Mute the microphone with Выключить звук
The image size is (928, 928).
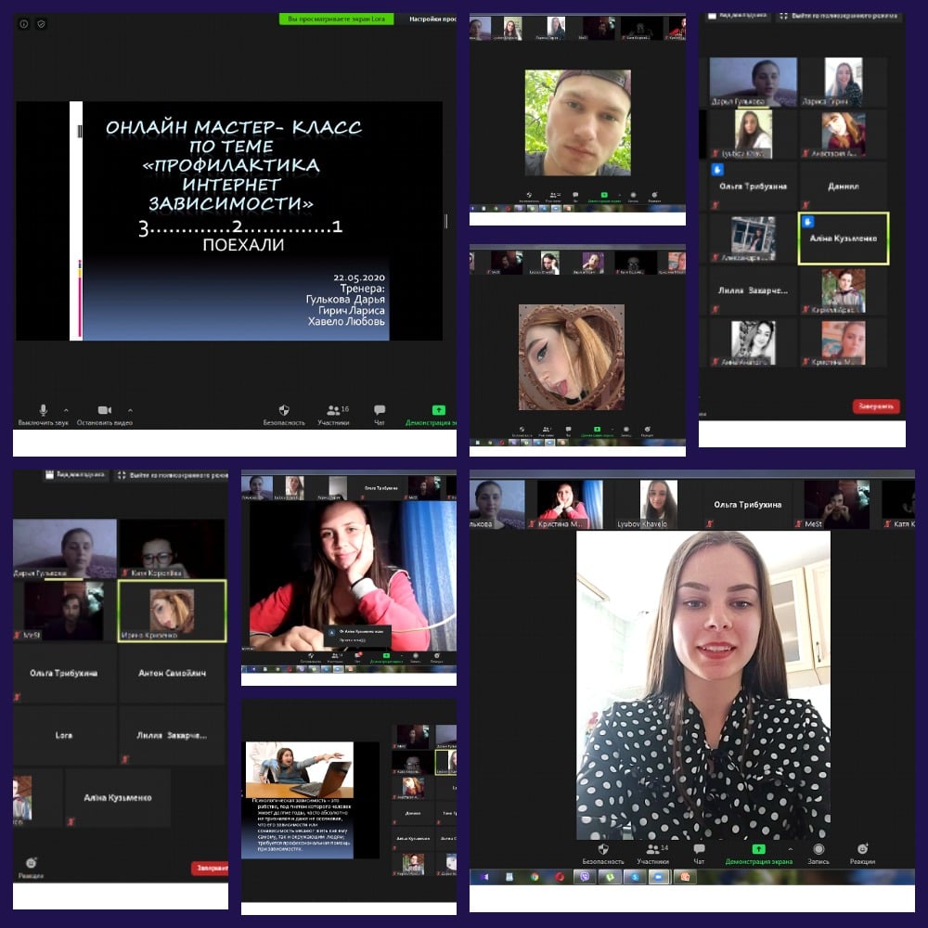coord(43,413)
